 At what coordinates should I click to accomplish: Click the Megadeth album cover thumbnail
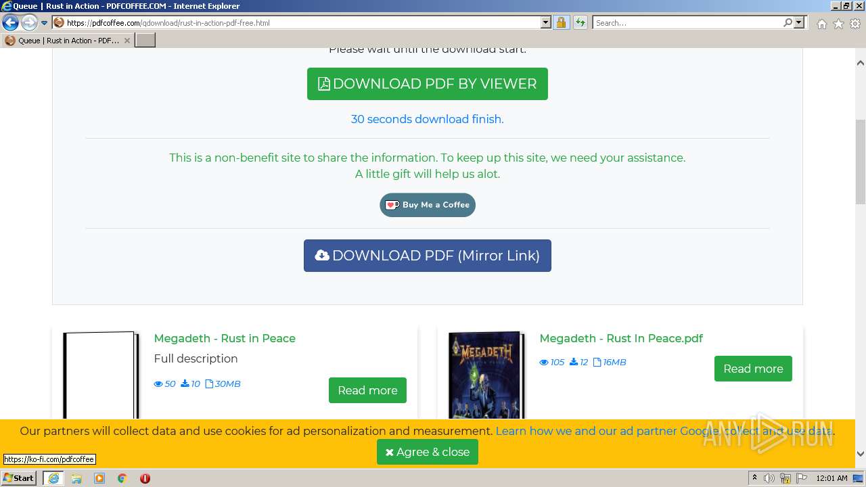point(486,375)
